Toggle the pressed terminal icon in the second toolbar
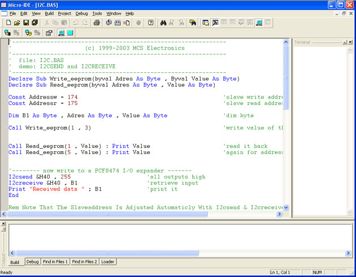 click(61, 33)
